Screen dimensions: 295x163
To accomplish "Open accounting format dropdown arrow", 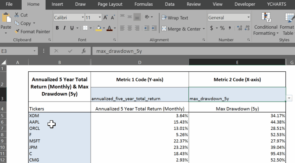I will click(217, 28).
